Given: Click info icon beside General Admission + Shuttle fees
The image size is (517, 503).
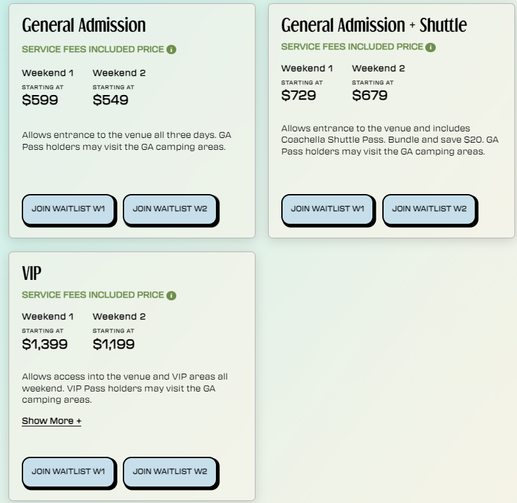Looking at the screenshot, I should [431, 48].
